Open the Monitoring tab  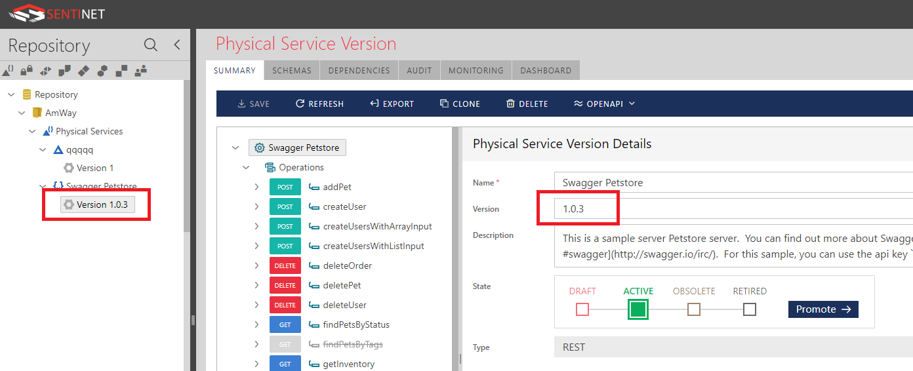click(x=476, y=71)
